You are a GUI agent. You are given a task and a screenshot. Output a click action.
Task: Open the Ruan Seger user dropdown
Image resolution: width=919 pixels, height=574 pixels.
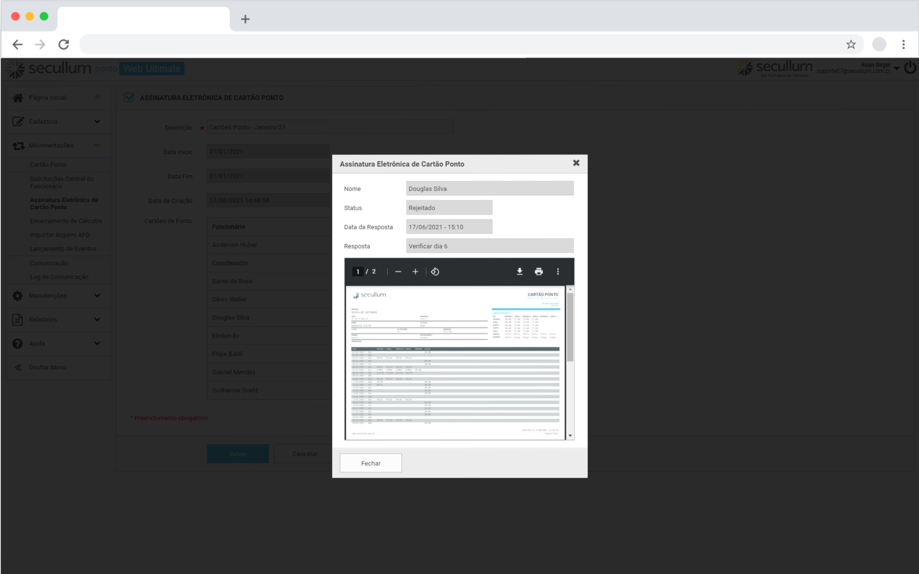pos(897,68)
